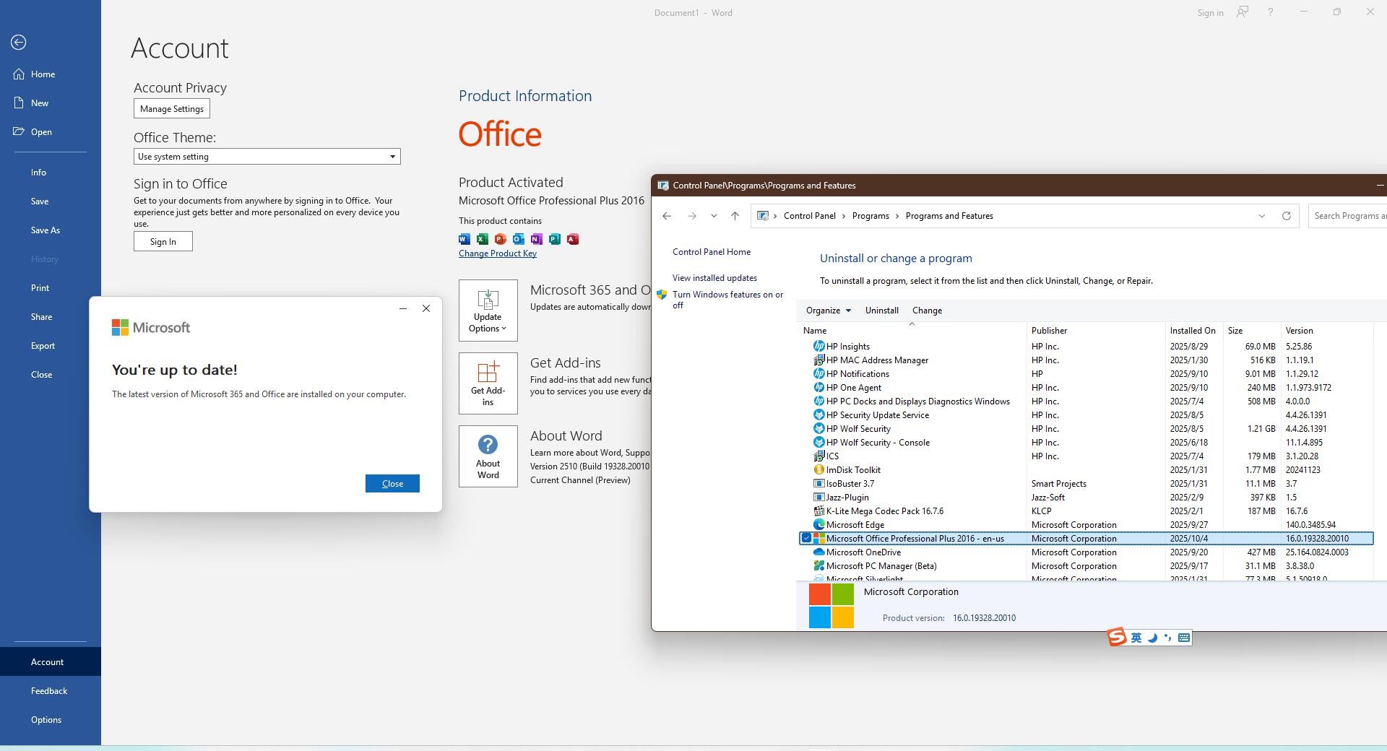Screen dimensions: 1387x751
Task: Click the back arrow in Word backstage
Action: coord(19,43)
